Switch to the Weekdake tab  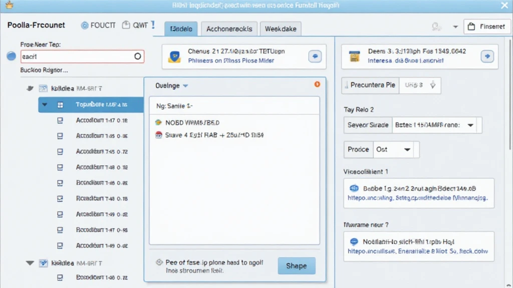[x=281, y=28]
